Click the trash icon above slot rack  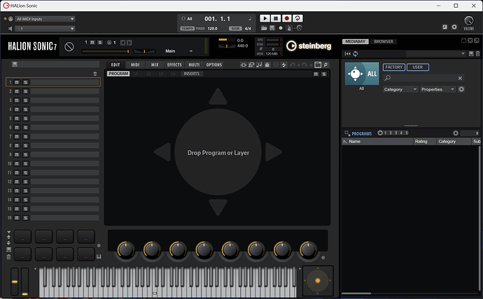coord(95,74)
